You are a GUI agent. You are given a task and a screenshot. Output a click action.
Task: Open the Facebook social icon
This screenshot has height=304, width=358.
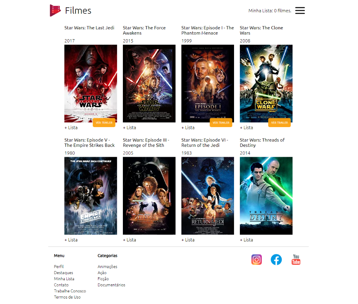[276, 260]
